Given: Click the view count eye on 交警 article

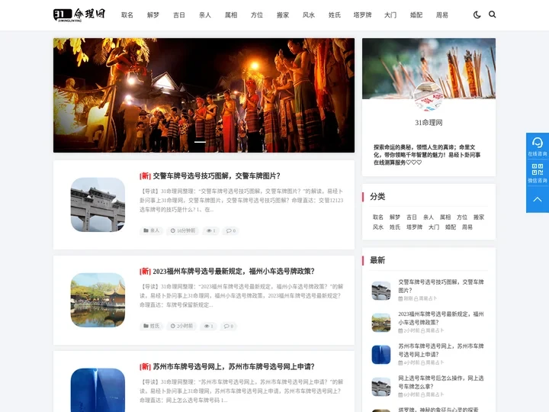Looking at the screenshot, I should (210, 230).
